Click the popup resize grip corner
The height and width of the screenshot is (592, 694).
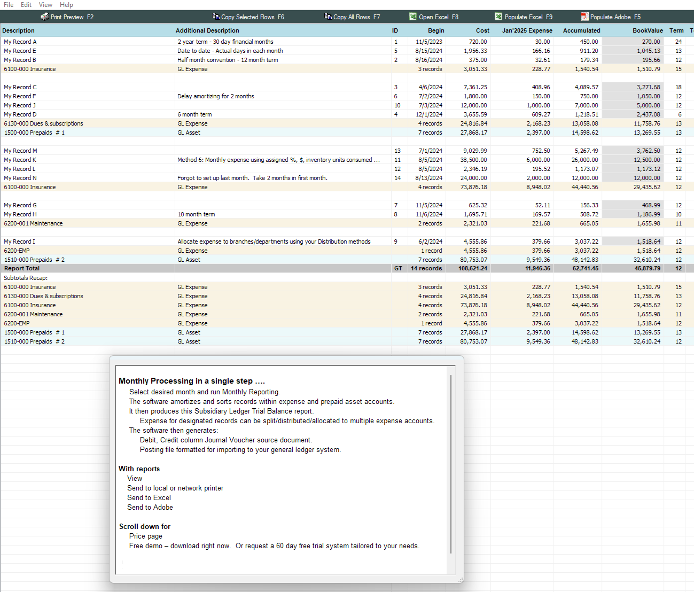460,579
